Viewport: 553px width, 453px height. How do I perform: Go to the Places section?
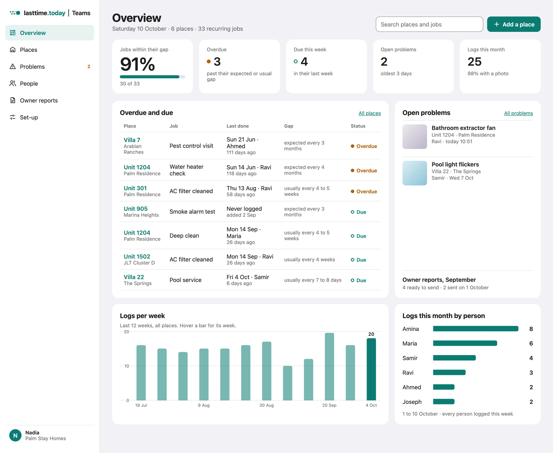click(x=50, y=50)
